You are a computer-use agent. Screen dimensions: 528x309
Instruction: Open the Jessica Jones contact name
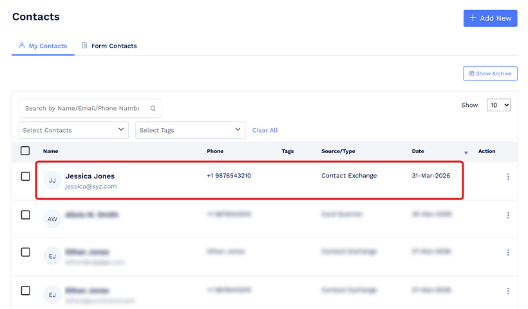90,176
